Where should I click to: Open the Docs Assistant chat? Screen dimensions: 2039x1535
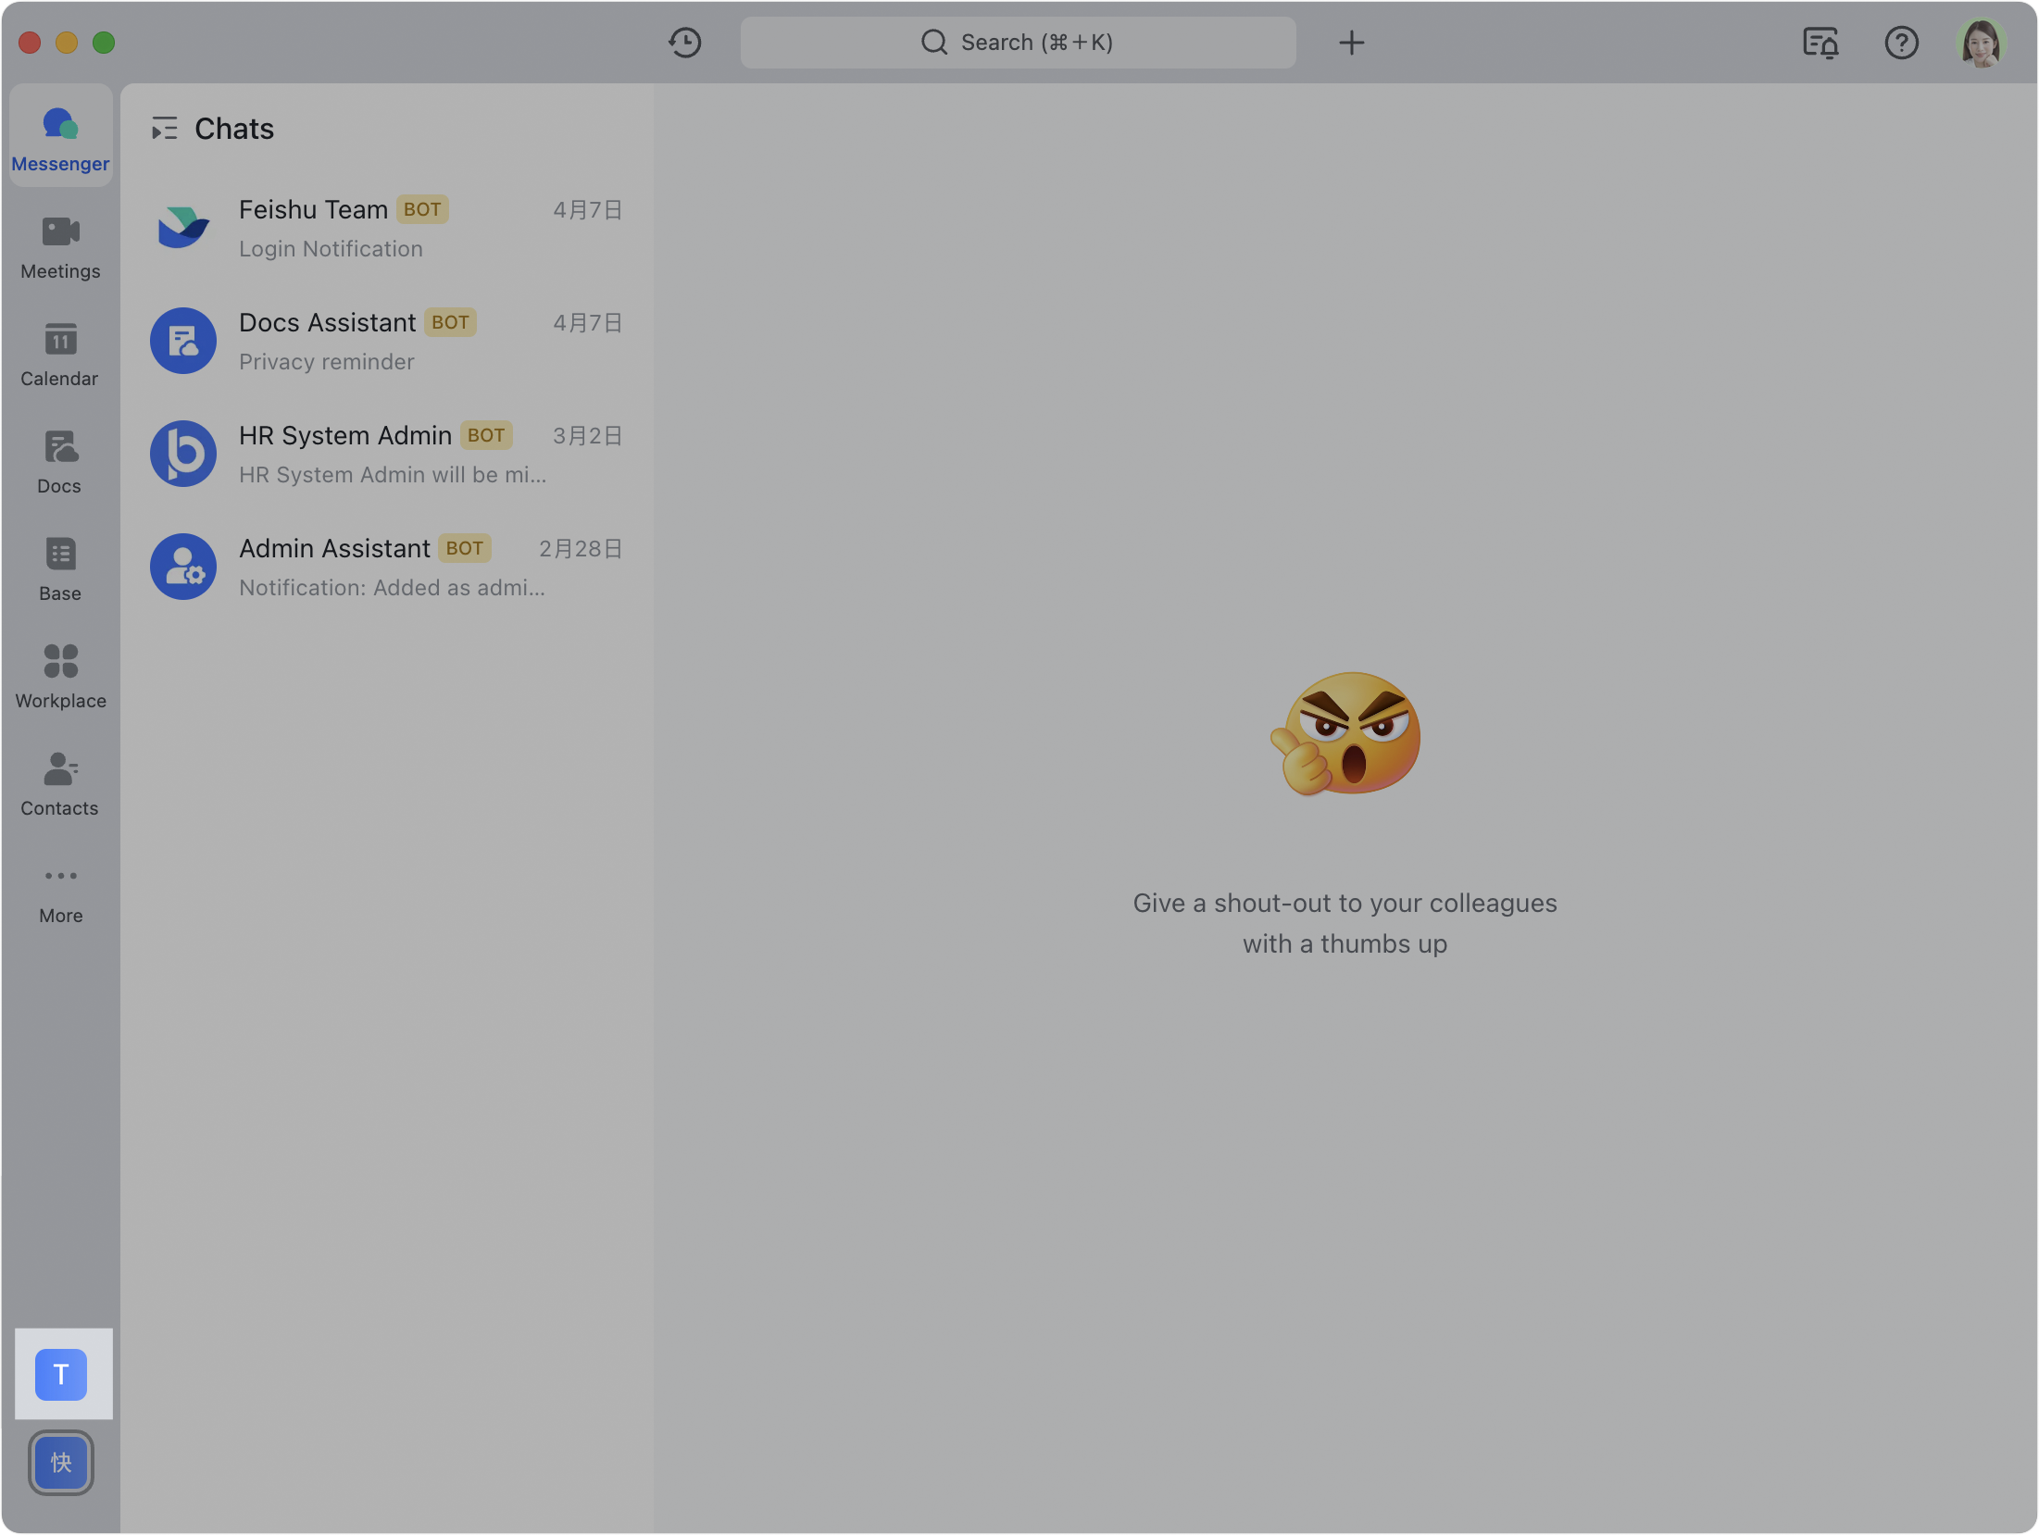pyautogui.click(x=387, y=342)
